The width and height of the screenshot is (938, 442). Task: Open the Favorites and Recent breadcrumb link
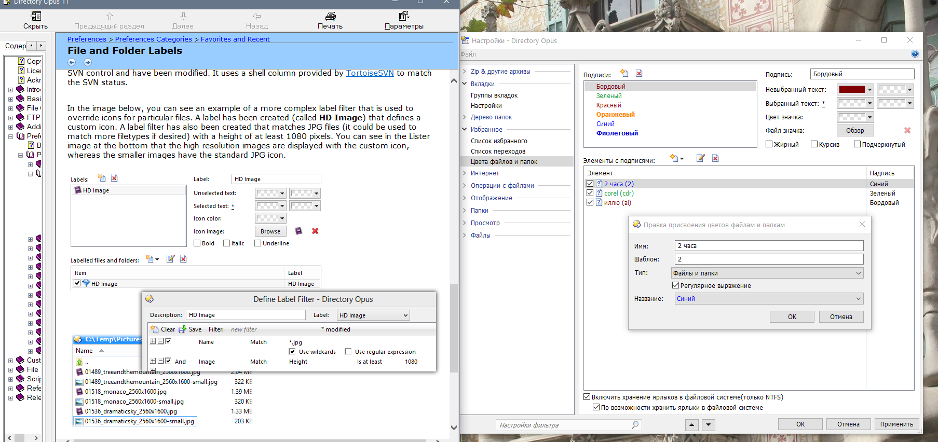(235, 39)
